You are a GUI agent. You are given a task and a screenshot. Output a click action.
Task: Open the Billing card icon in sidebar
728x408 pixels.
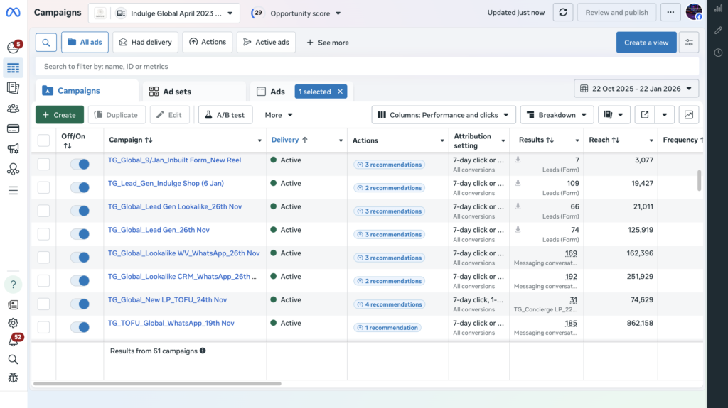(x=13, y=128)
